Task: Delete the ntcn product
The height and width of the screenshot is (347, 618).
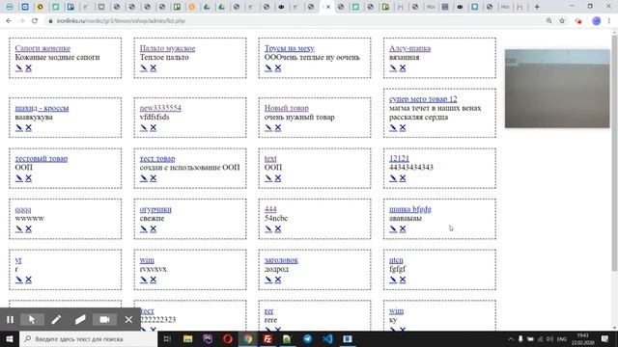Action: (x=403, y=280)
